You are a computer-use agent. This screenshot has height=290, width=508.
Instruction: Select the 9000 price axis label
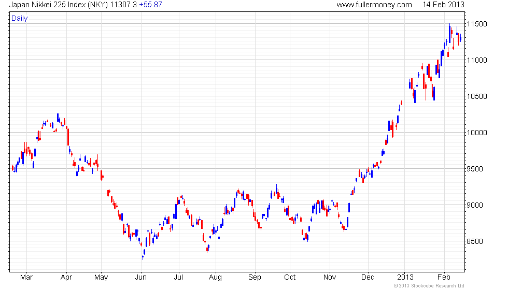tap(479, 206)
